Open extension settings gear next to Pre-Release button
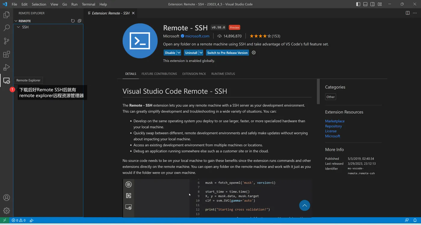This screenshot has width=421, height=225. pyautogui.click(x=254, y=52)
